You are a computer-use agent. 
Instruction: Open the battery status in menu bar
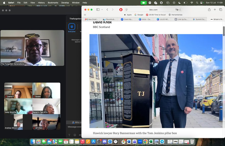click(185, 3)
